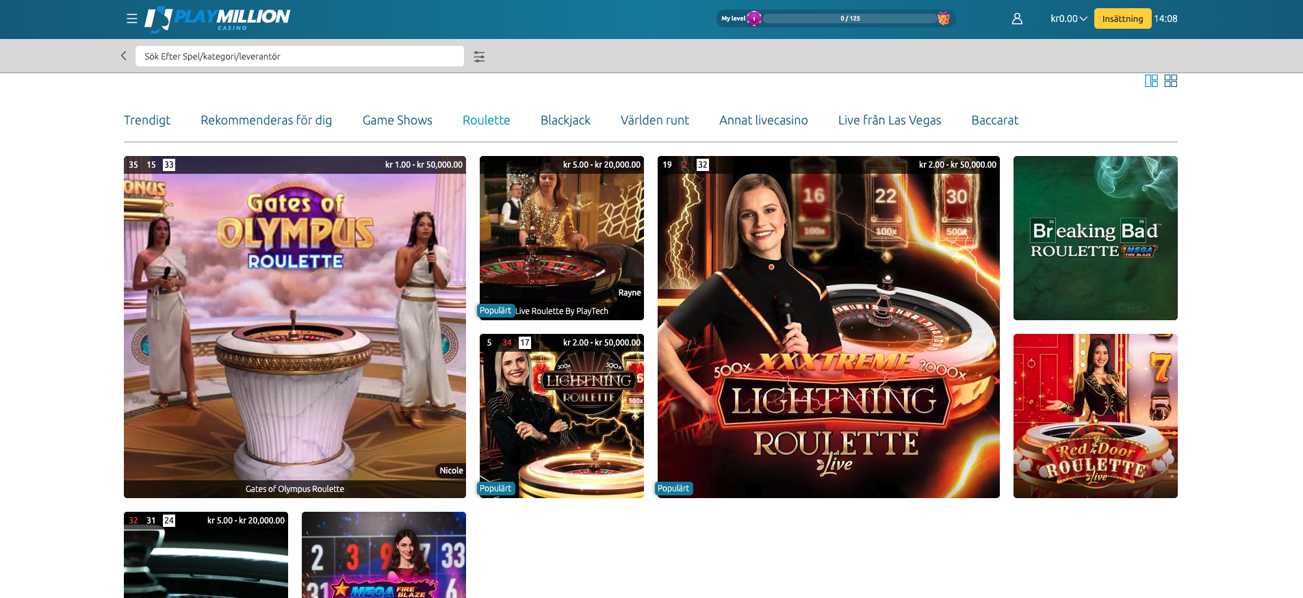Open the hamburger menu icon
The image size is (1303, 598).
132,18
